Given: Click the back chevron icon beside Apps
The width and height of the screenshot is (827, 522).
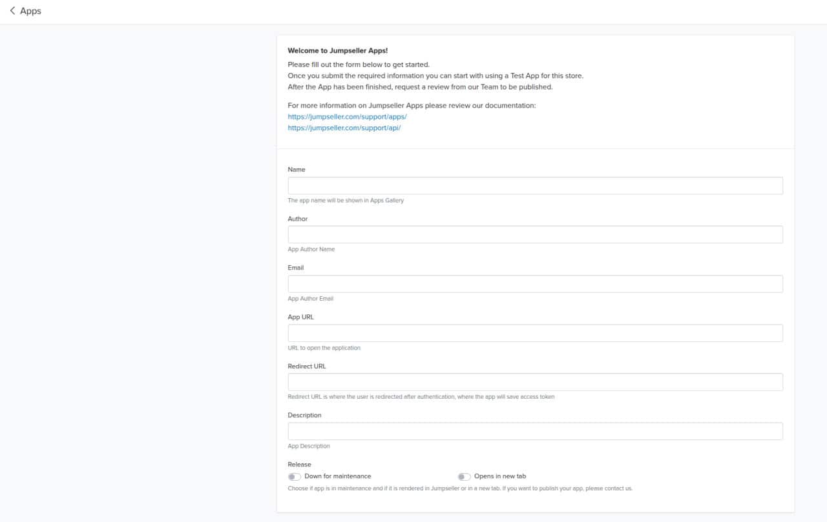Looking at the screenshot, I should pyautogui.click(x=13, y=10).
